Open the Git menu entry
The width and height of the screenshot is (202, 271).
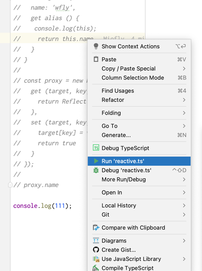[x=139, y=214]
